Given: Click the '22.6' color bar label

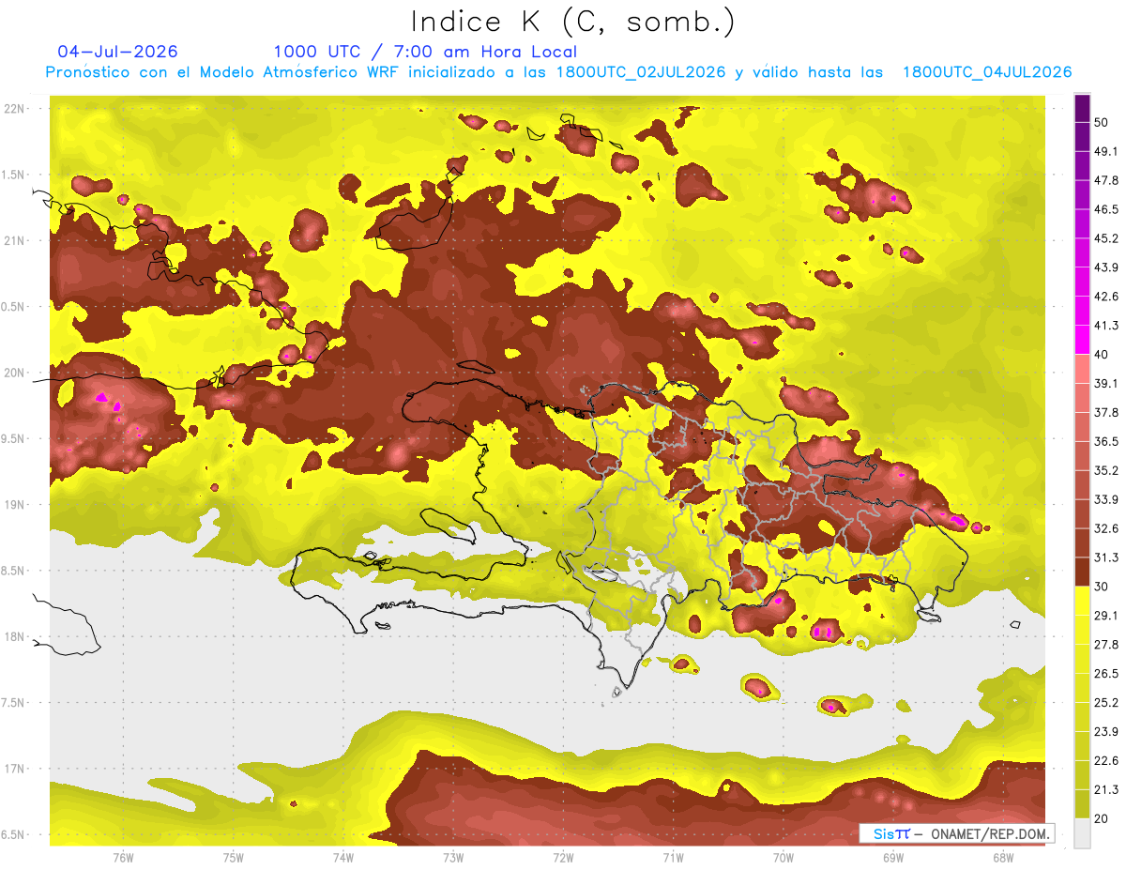Looking at the screenshot, I should click(x=1105, y=760).
